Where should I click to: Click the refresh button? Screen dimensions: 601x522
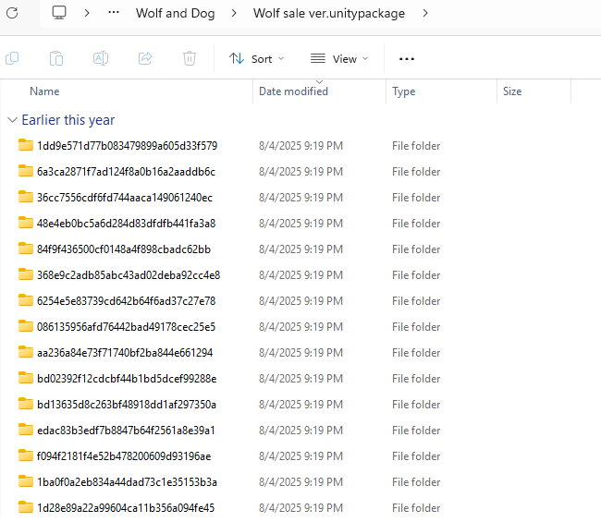point(12,13)
